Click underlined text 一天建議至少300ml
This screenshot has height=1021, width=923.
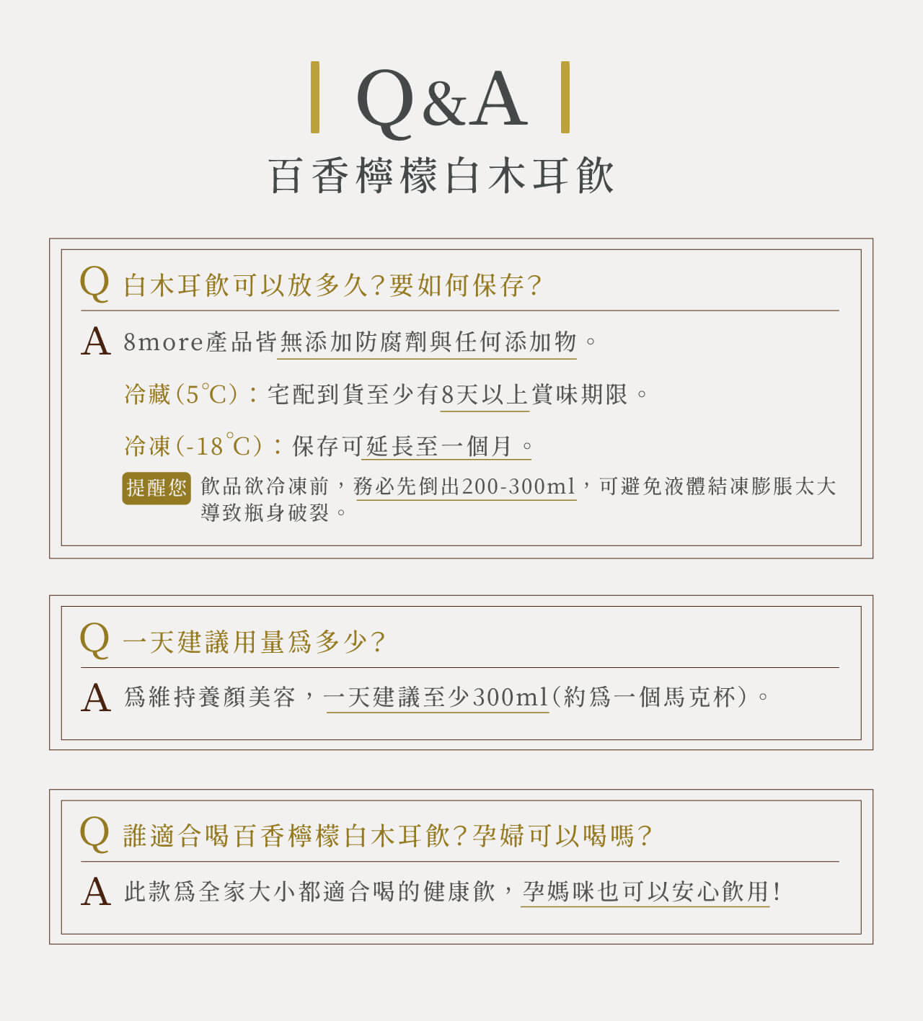(x=437, y=697)
